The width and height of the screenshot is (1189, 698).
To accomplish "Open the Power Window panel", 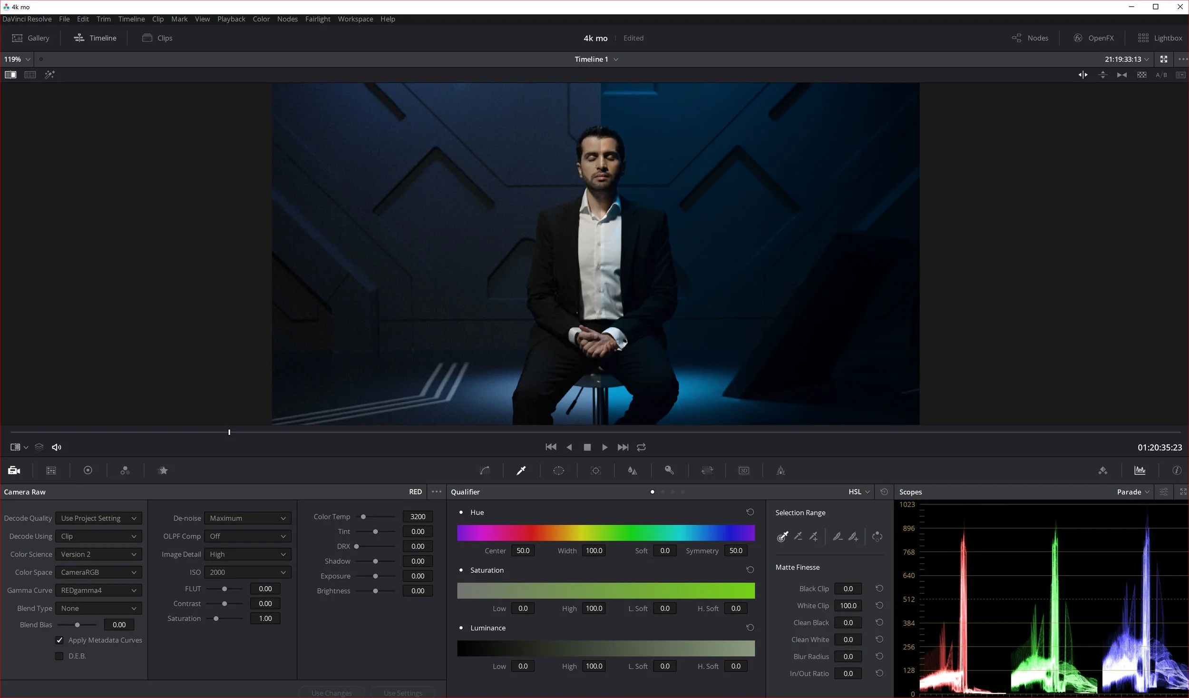I will click(559, 470).
